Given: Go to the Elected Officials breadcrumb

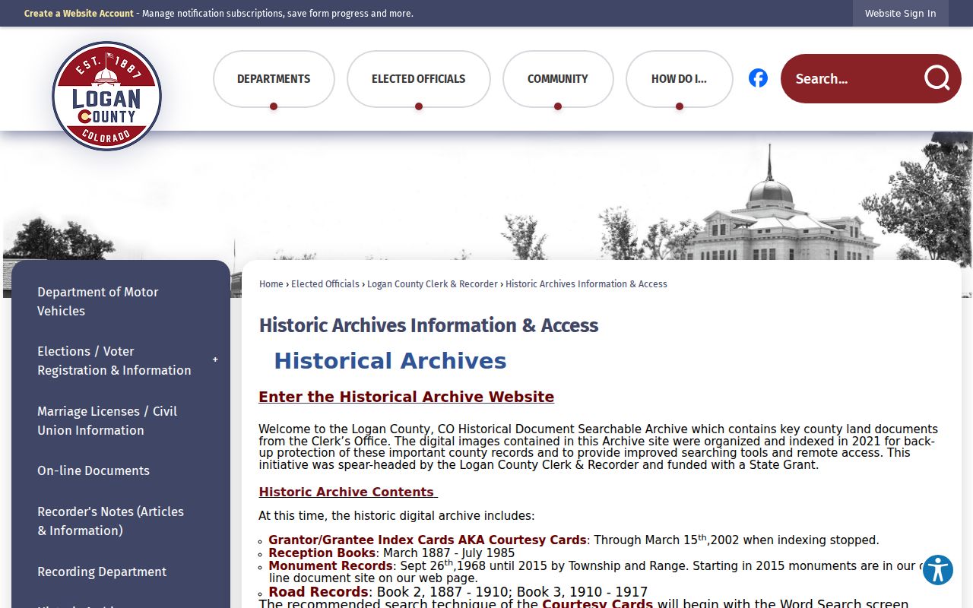Looking at the screenshot, I should click(325, 284).
